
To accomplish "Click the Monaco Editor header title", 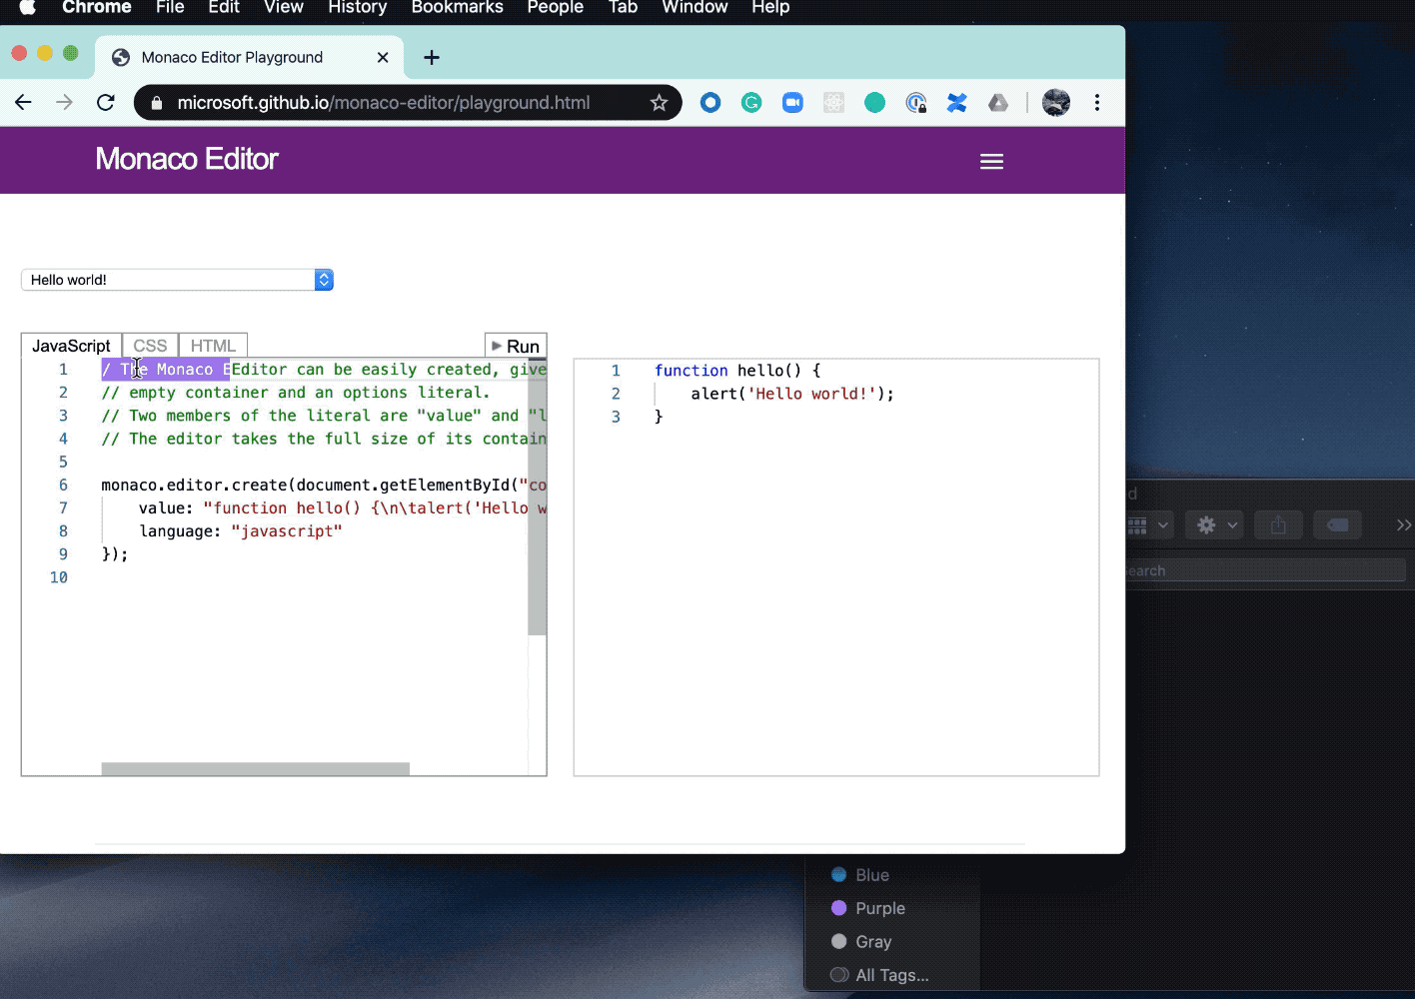I will click(187, 159).
